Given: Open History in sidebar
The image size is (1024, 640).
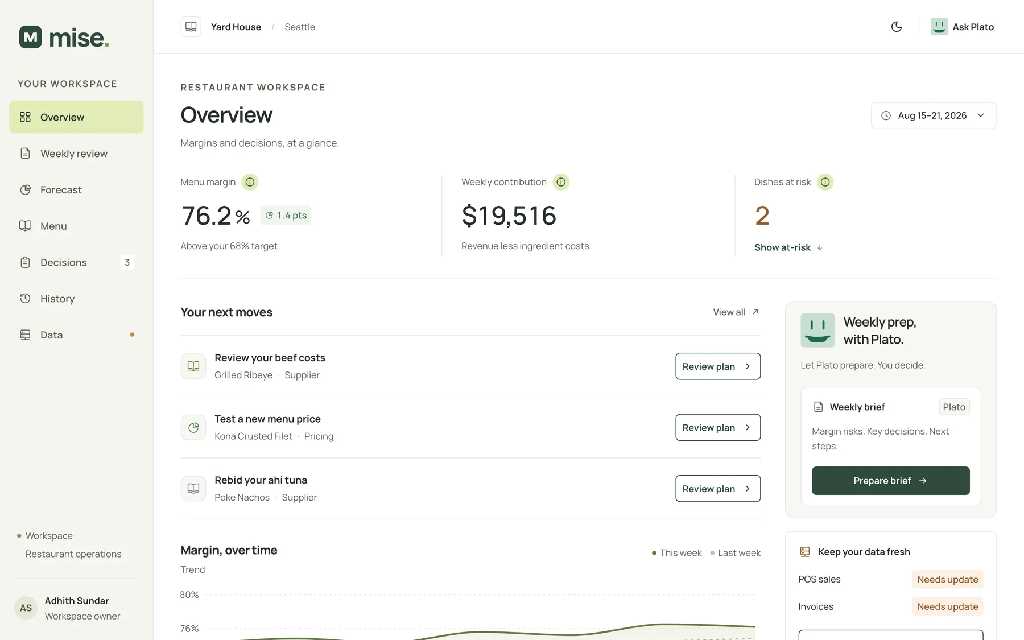Looking at the screenshot, I should click(x=76, y=299).
